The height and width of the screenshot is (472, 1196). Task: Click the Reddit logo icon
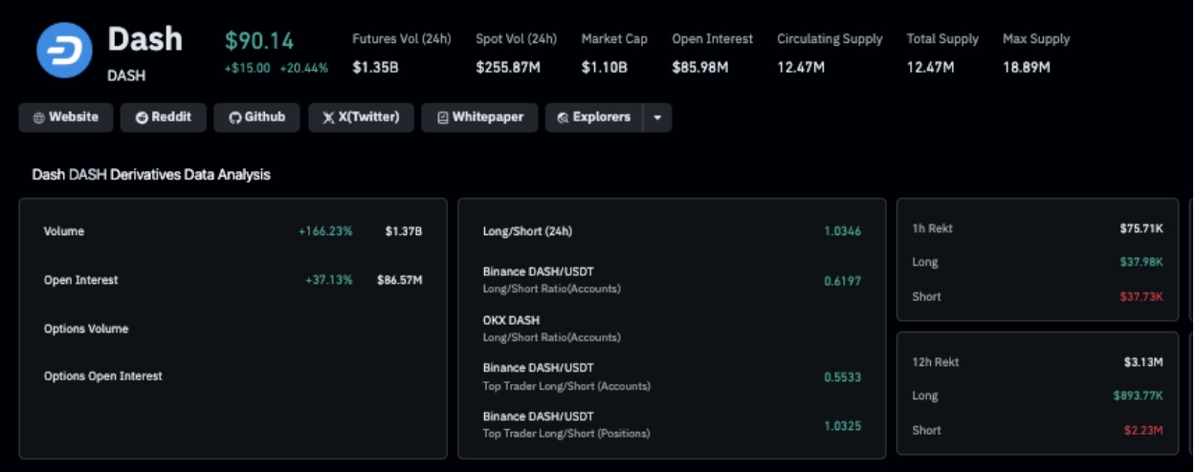pos(142,118)
